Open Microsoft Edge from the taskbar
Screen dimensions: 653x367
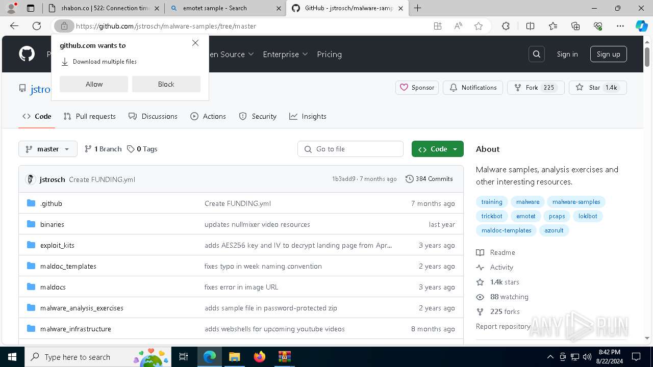(210, 357)
